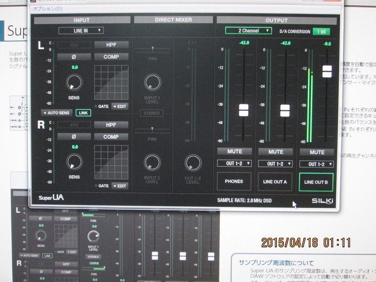
Task: Click the R channel 0.0 sensitivity value
Action: [x=75, y=147]
